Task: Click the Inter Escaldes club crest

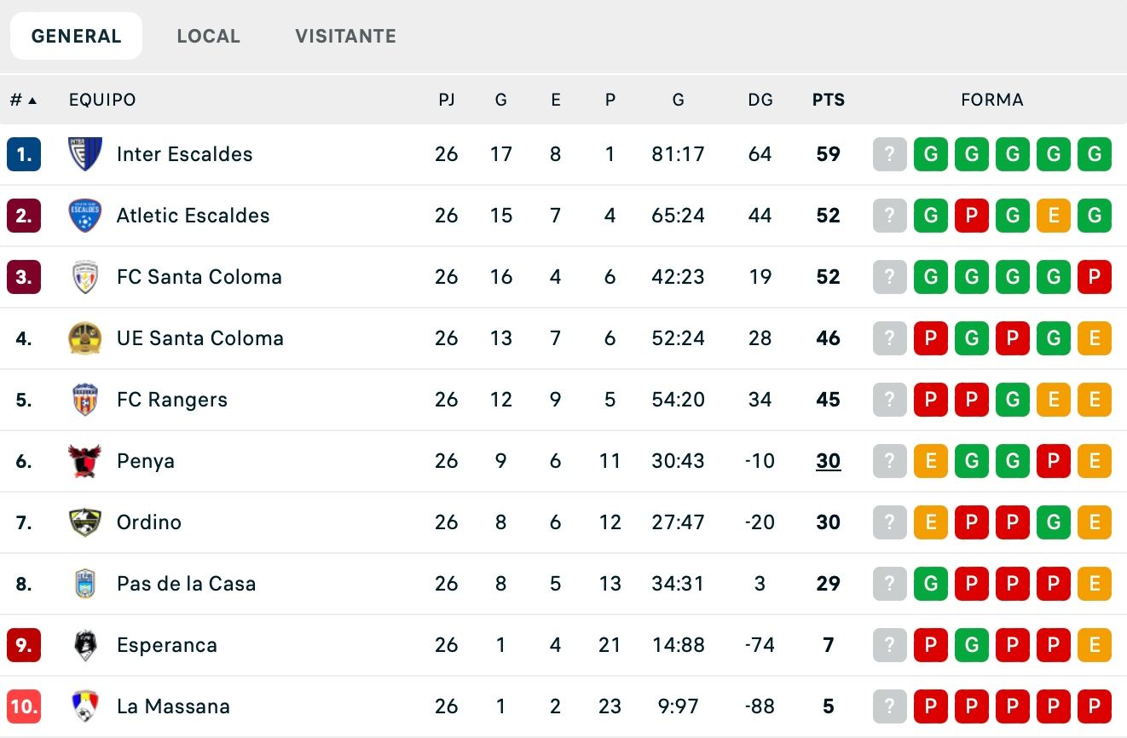Action: 84,154
